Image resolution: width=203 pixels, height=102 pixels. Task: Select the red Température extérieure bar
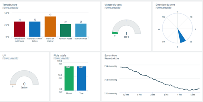click(20, 29)
